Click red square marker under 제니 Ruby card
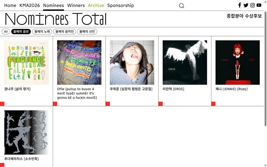 coord(213,104)
